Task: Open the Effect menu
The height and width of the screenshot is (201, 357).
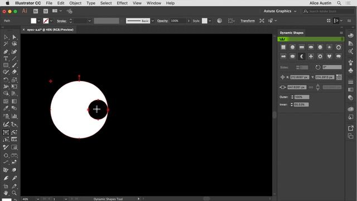Action: coord(122,3)
